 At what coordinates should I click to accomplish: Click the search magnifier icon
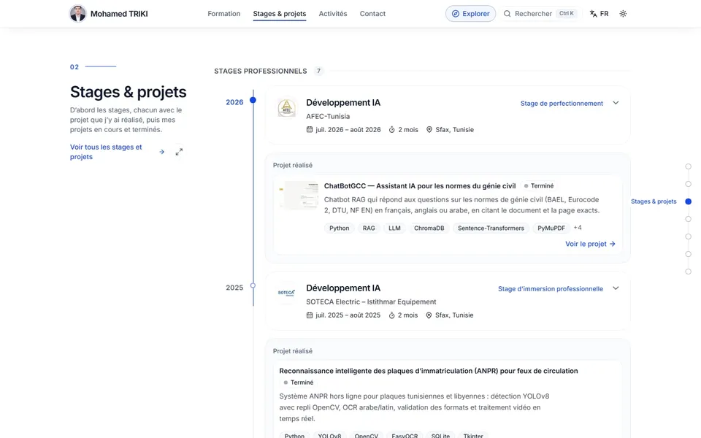click(x=507, y=14)
